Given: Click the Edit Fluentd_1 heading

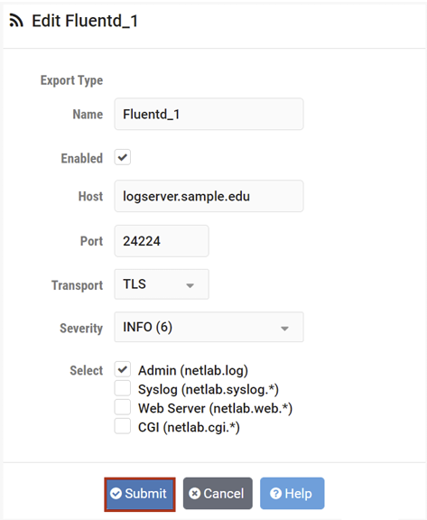Looking at the screenshot, I should (85, 21).
